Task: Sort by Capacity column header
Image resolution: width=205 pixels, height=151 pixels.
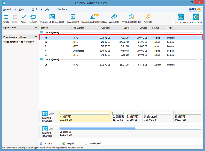Action: click(102, 28)
